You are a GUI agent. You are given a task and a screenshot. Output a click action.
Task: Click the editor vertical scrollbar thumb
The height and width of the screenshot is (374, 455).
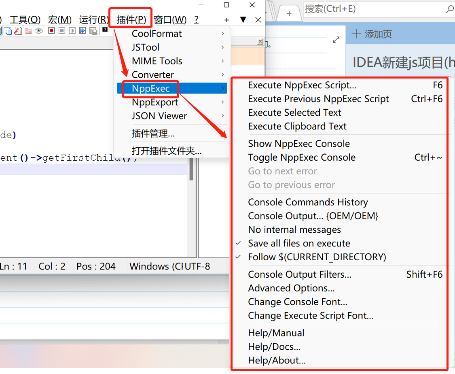(191, 170)
